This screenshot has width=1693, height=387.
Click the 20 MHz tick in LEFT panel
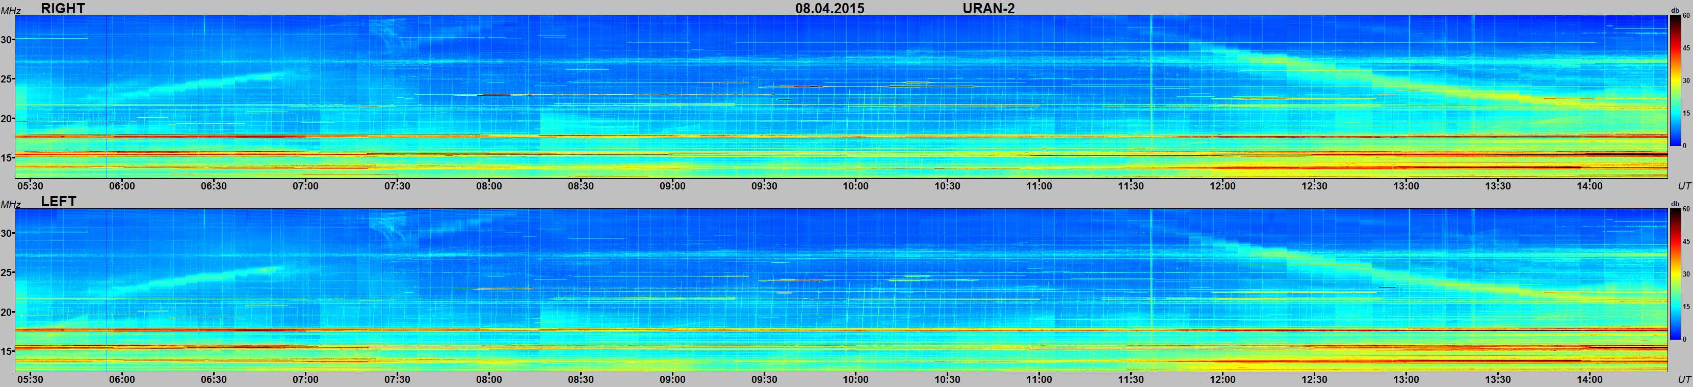(x=7, y=312)
